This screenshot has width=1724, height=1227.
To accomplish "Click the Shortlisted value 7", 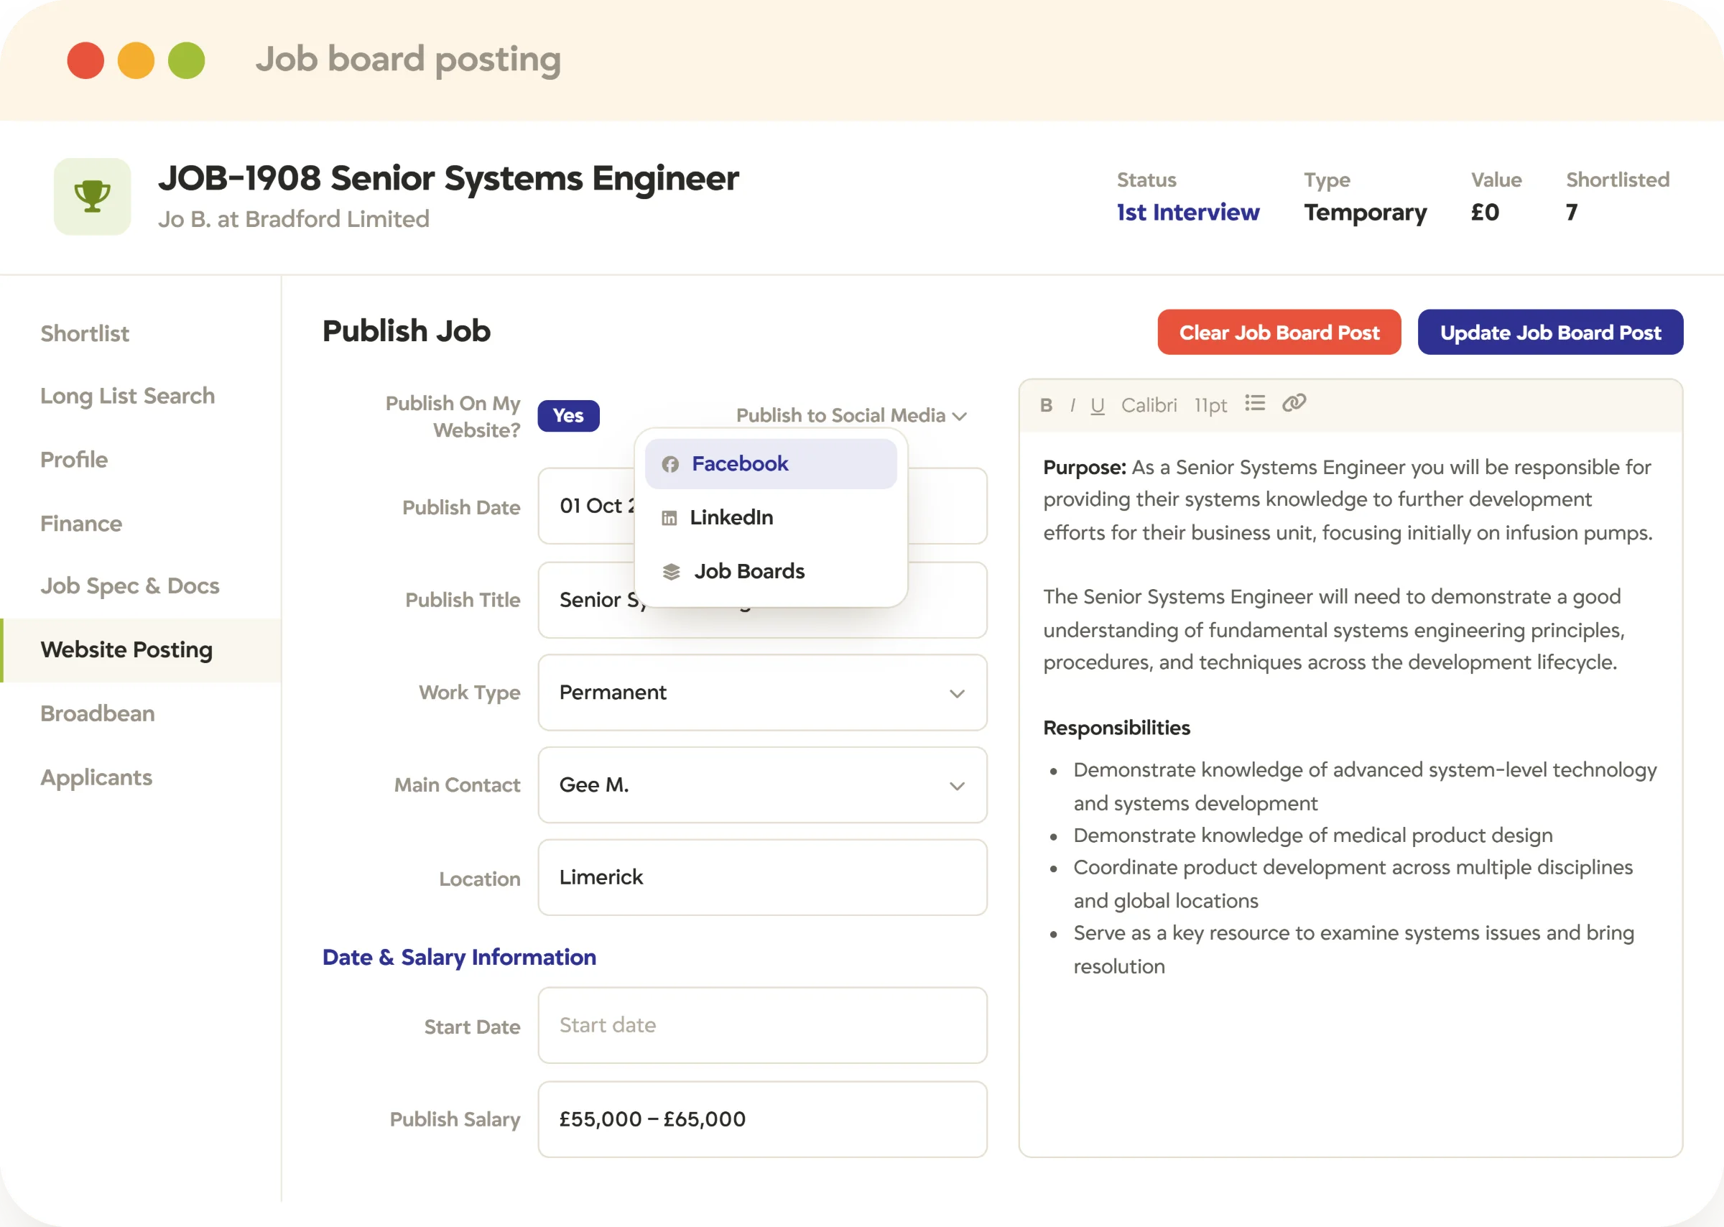I will pos(1572,213).
